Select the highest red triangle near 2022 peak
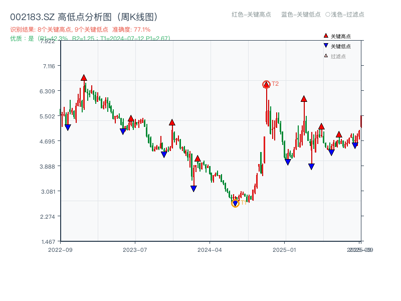Image resolution: width=401 pixels, height=301 pixels. coord(84,77)
